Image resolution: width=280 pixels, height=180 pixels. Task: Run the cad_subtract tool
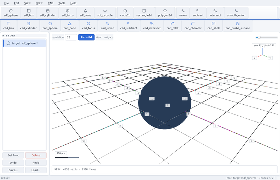128,26
